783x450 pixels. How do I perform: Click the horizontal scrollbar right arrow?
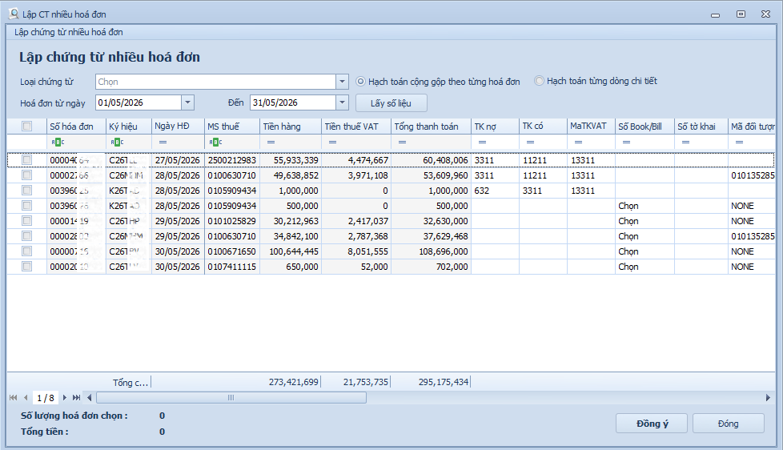click(x=768, y=398)
